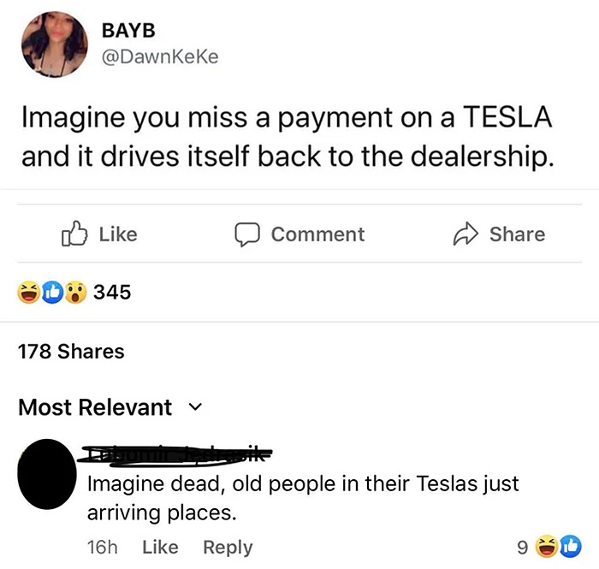Click the commenter's blacked-out avatar

coord(47,474)
